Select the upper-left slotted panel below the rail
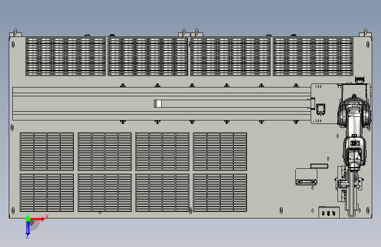Viewport: 381px width, 247px height. pos(47,152)
